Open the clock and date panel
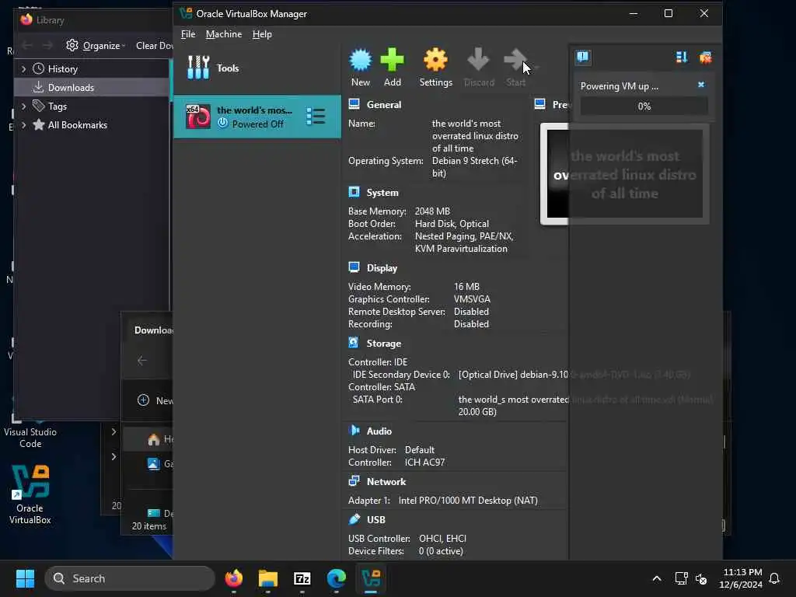Screen dimensions: 796x597 click(741, 578)
